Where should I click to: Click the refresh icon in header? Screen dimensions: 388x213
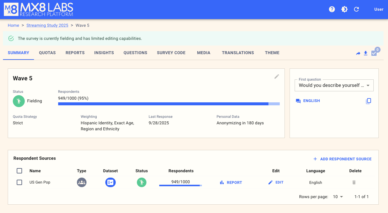(x=356, y=9)
